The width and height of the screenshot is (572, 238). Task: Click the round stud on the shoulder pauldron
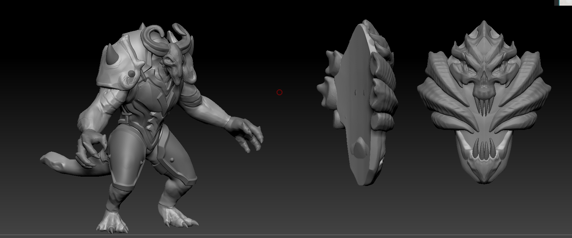tap(132, 73)
